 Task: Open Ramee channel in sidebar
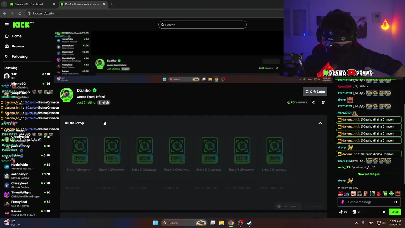(x=27, y=213)
